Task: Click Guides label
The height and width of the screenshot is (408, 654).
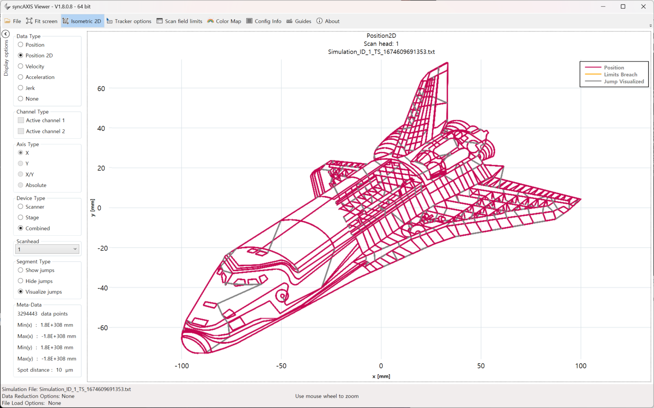Action: coord(303,21)
